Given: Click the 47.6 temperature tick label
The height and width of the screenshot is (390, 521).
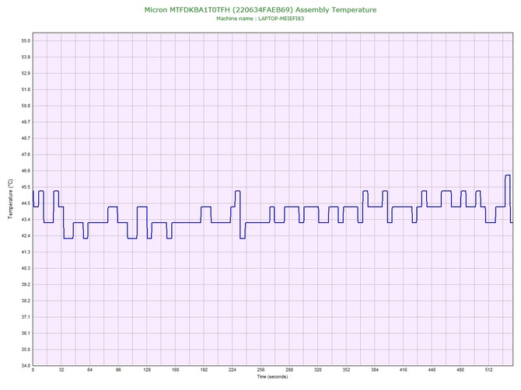Looking at the screenshot, I should pyautogui.click(x=26, y=155).
